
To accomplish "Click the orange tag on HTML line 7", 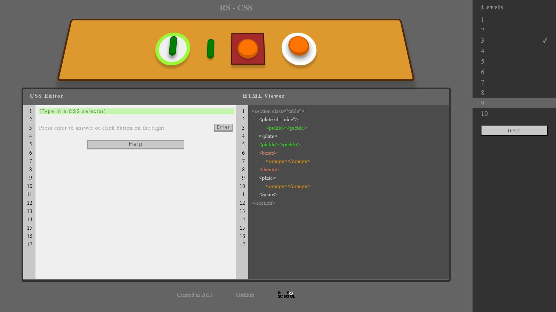I will pyautogui.click(x=288, y=161).
